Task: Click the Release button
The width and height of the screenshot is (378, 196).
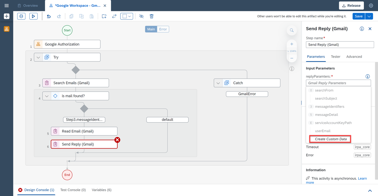Action: tap(351, 6)
